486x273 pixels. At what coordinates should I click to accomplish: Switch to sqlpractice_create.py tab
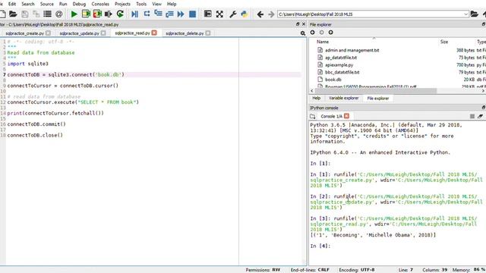pyautogui.click(x=25, y=33)
